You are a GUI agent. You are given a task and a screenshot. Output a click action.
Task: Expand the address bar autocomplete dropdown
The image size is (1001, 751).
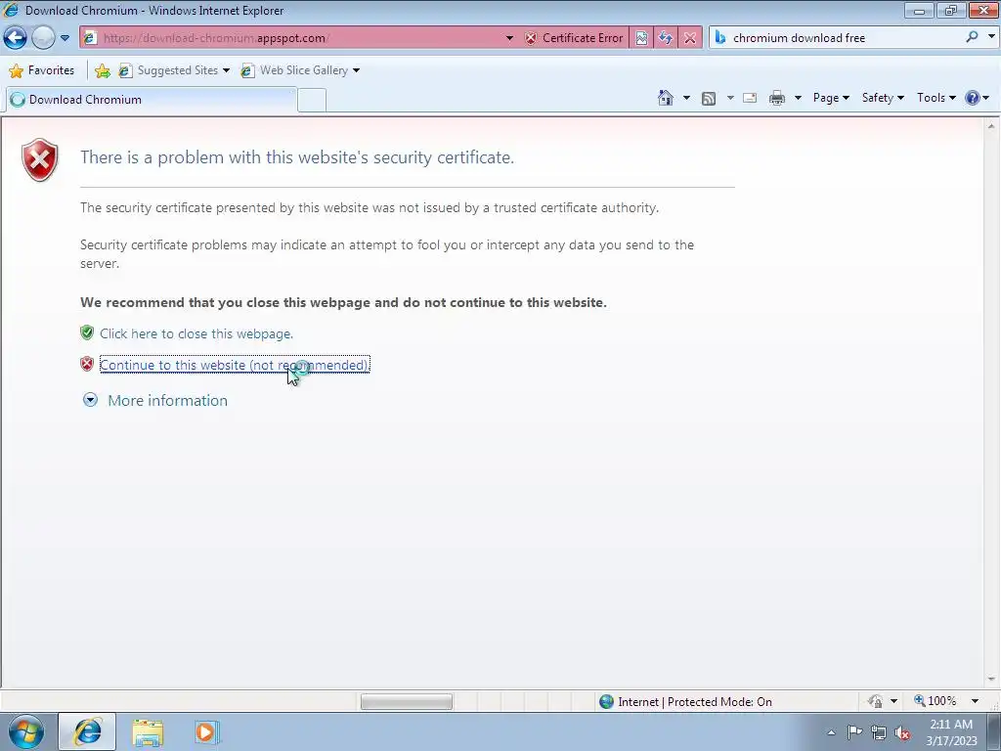pos(509,38)
